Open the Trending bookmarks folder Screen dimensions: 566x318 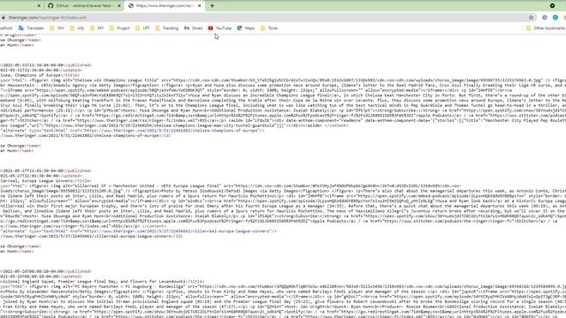point(167,28)
